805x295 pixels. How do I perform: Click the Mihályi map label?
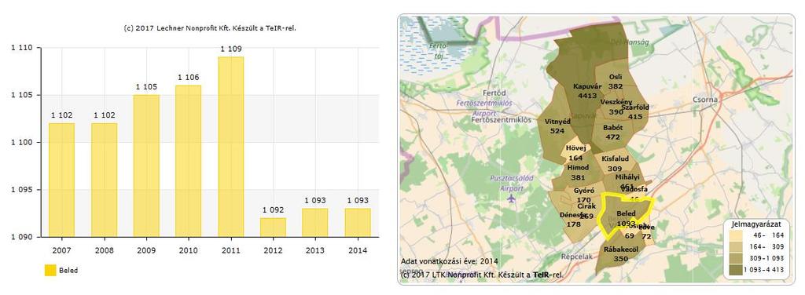point(627,177)
